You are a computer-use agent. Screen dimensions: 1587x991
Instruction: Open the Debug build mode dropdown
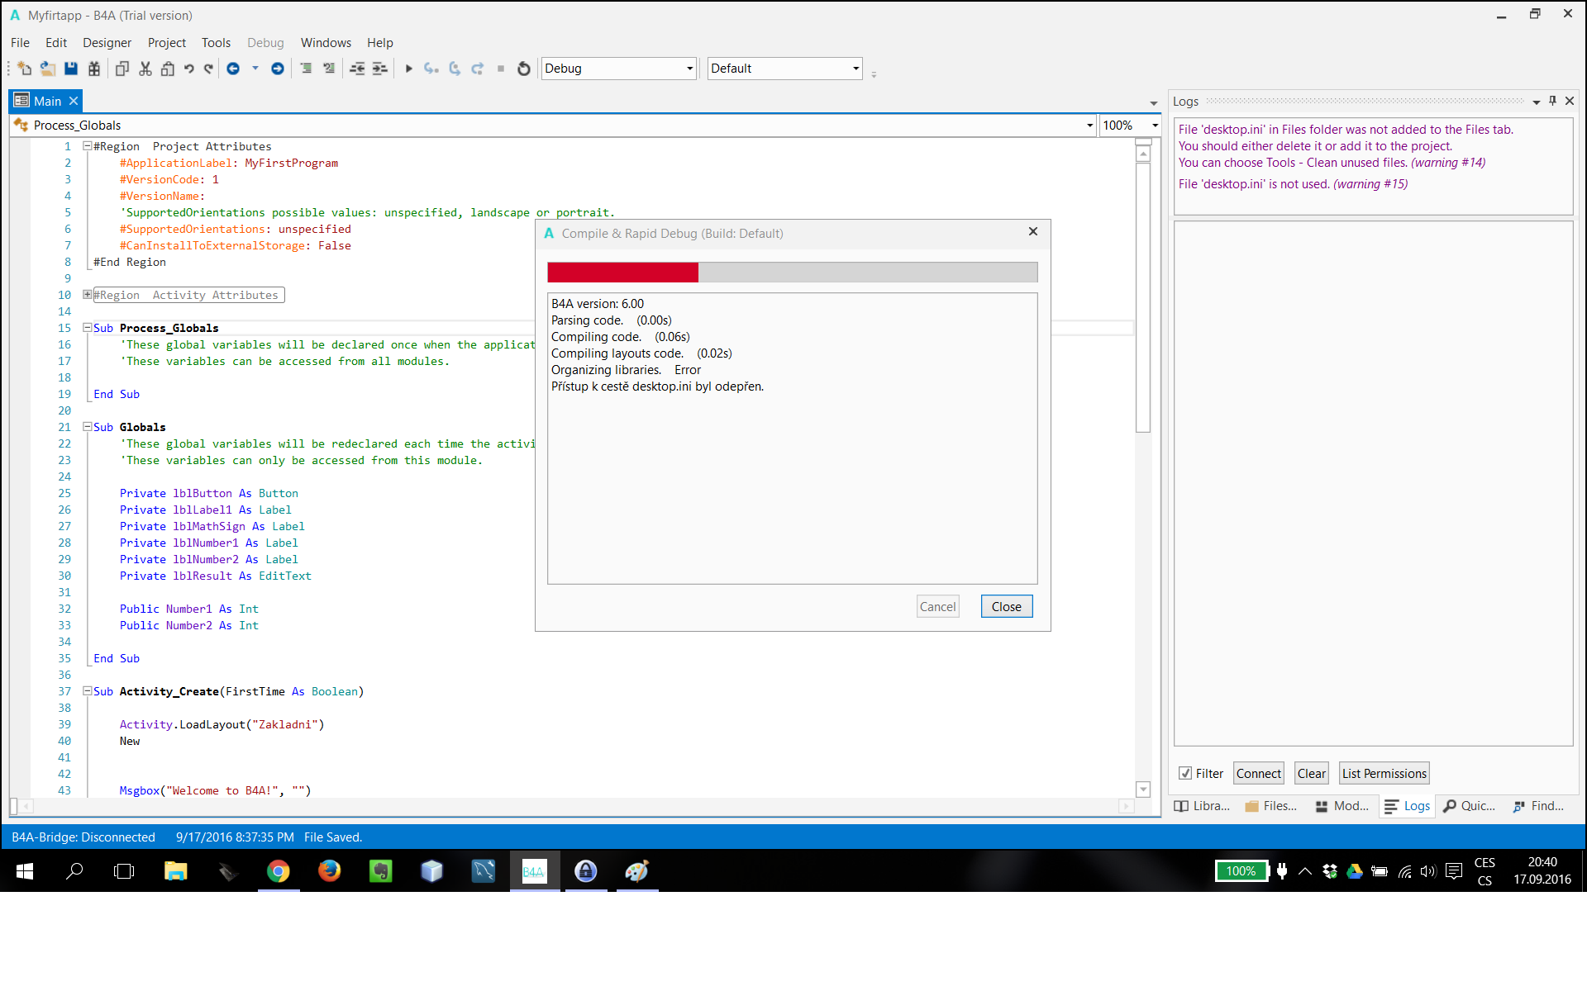point(689,69)
